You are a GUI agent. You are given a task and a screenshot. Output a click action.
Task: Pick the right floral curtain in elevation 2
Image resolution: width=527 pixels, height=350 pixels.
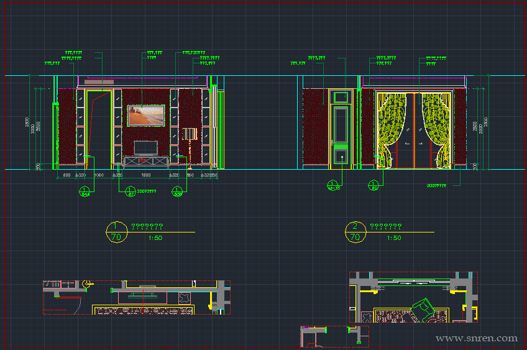436,131
